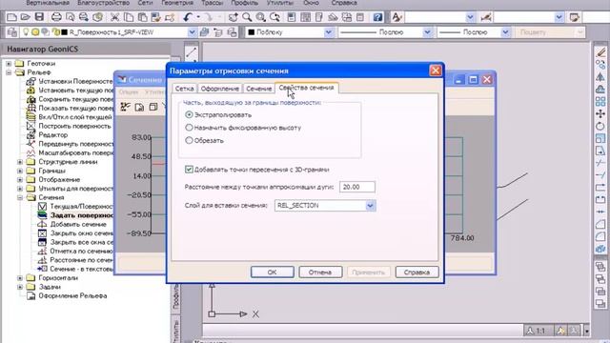Click the line tool icon above vertical tabs
The height and width of the screenshot is (343, 610).
click(191, 52)
